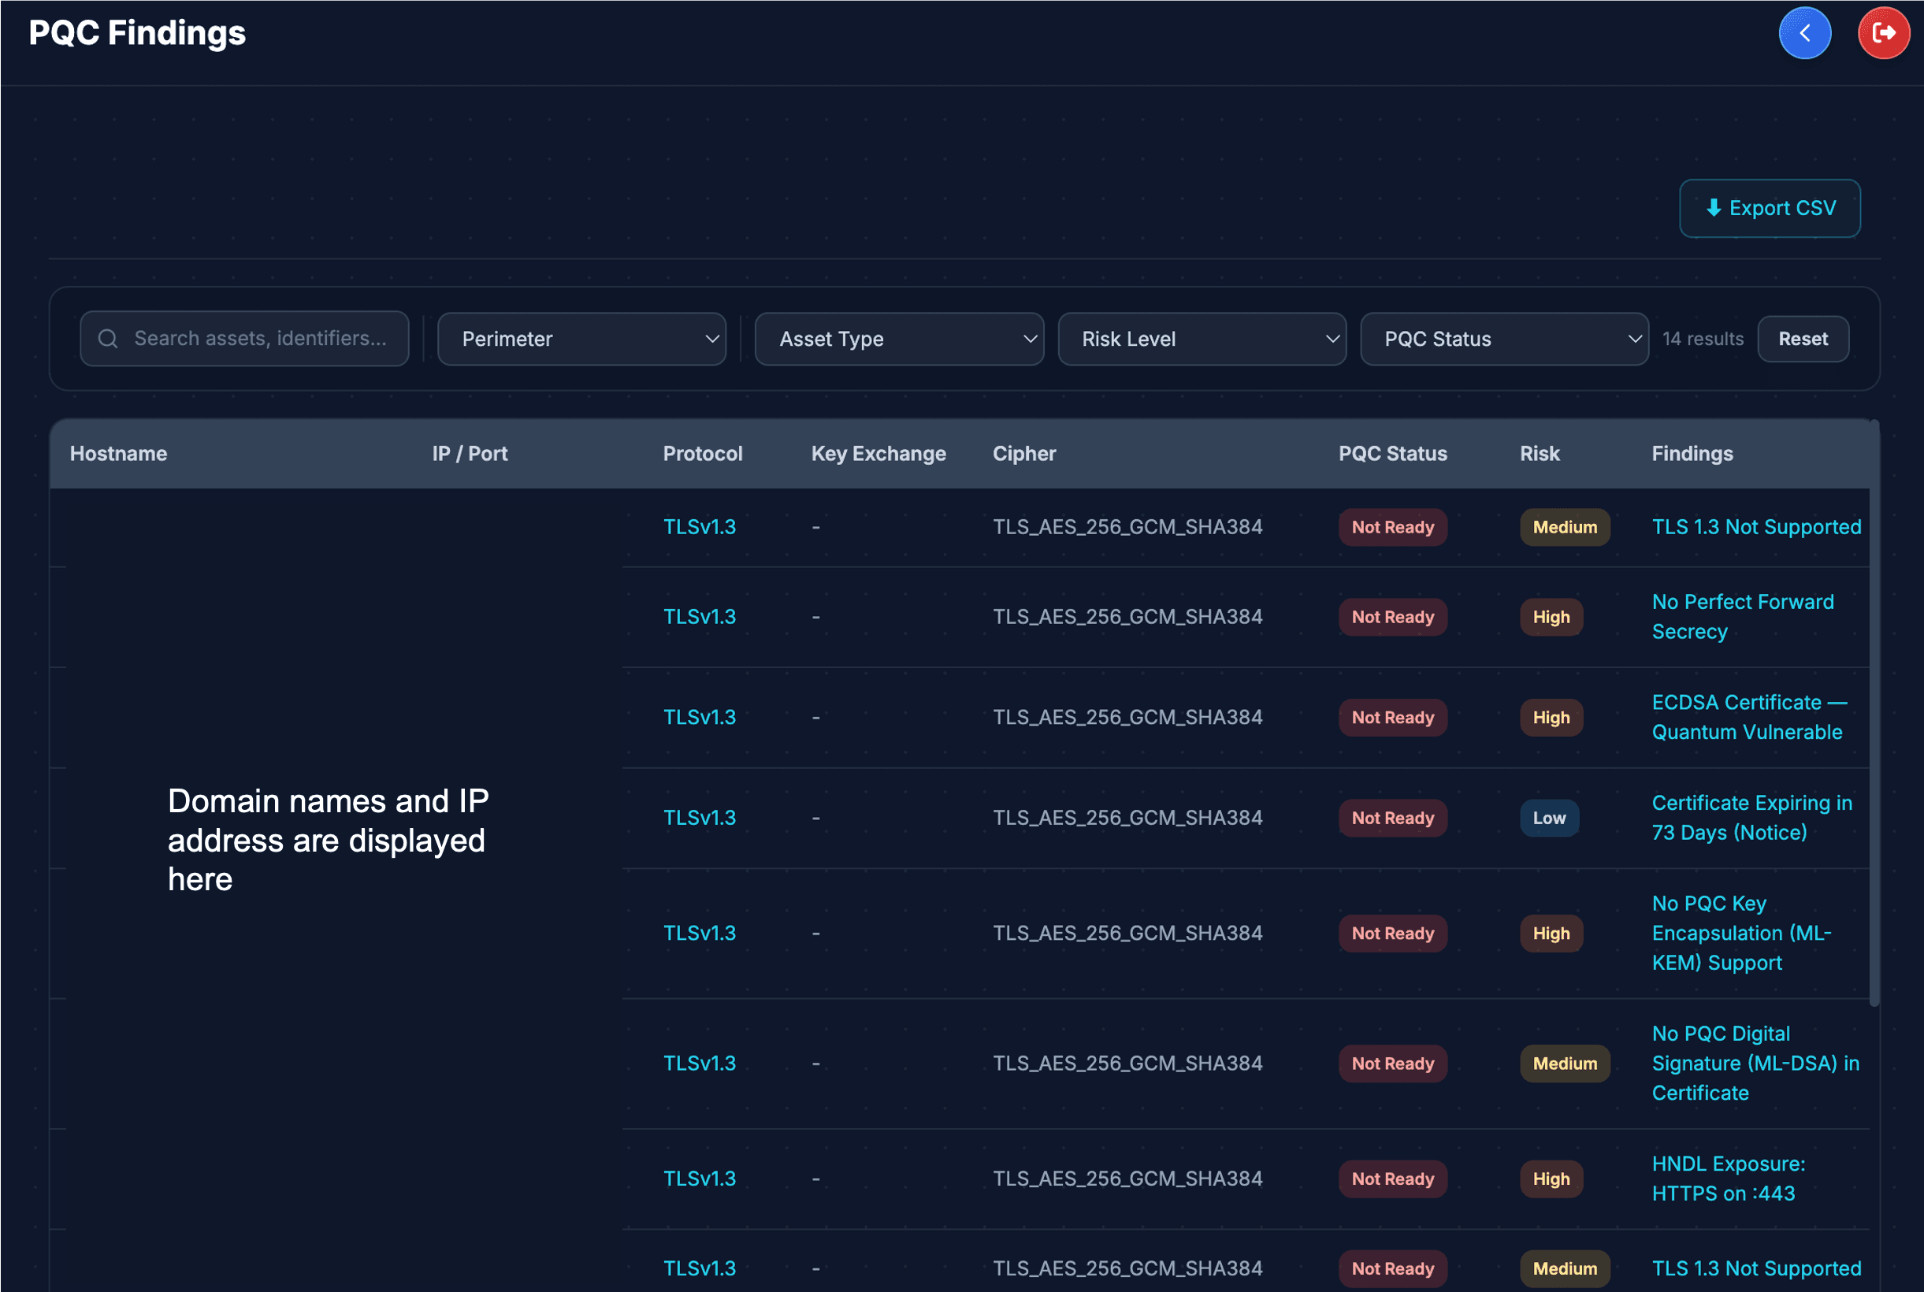Click High badge in HNDL Exposure row
This screenshot has height=1292, width=1924.
tap(1551, 1179)
